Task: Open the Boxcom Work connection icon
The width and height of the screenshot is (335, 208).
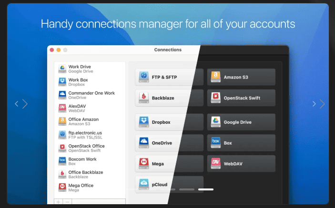Action: (62, 161)
